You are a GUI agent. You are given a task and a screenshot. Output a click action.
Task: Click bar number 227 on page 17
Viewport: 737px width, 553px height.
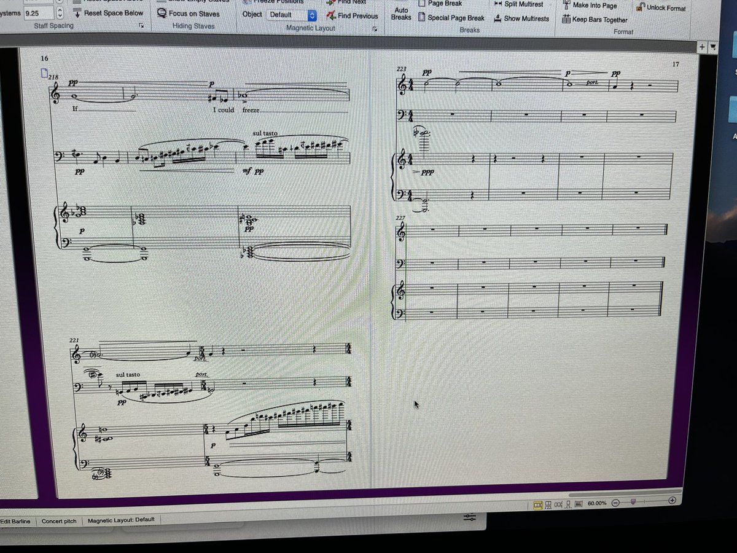[x=402, y=217]
